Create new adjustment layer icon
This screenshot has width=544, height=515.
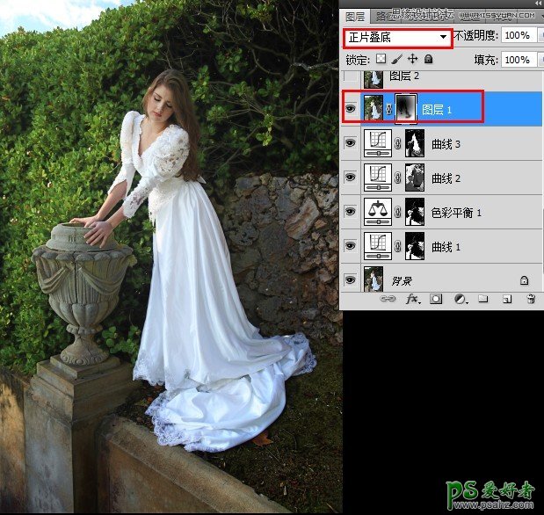tap(460, 300)
